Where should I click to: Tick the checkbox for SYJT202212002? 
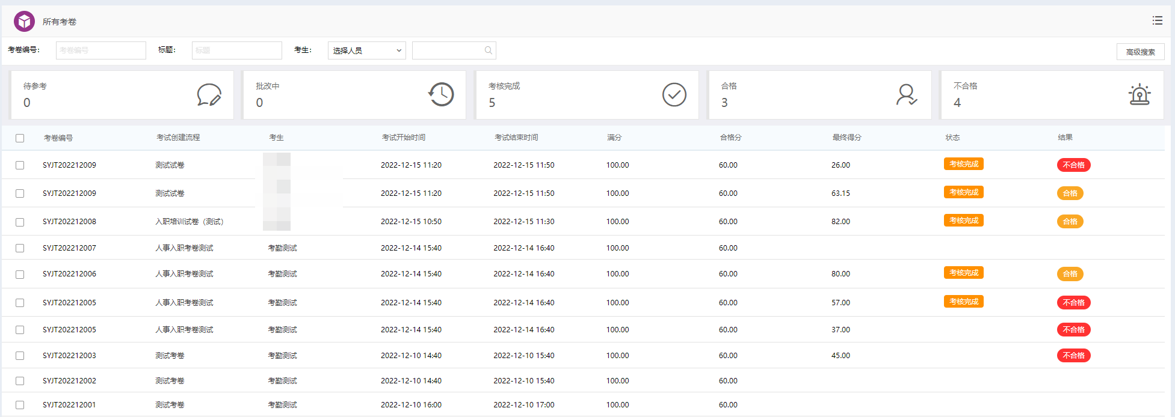[20, 381]
